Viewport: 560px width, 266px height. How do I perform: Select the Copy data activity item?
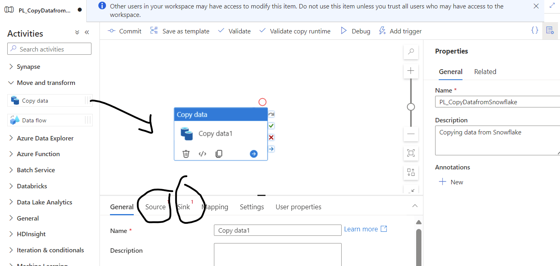(x=50, y=101)
